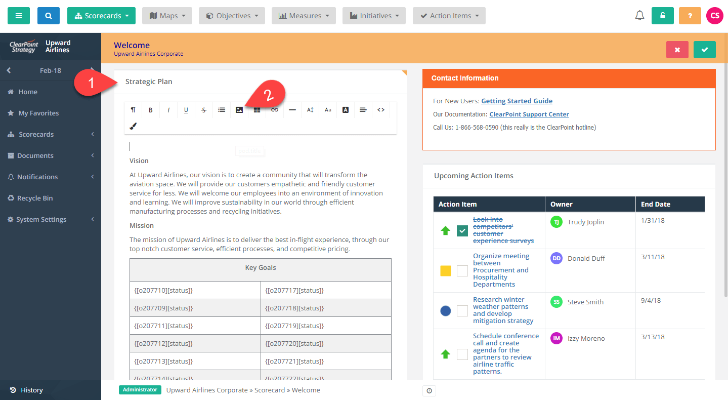Viewport: 728px width, 400px height.
Task: Select the strikethrough text icon
Action: (x=204, y=109)
